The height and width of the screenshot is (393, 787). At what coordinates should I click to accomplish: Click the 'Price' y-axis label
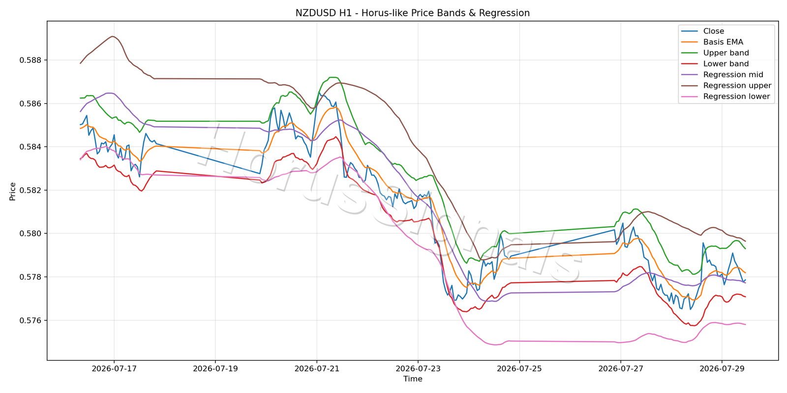click(x=13, y=191)
